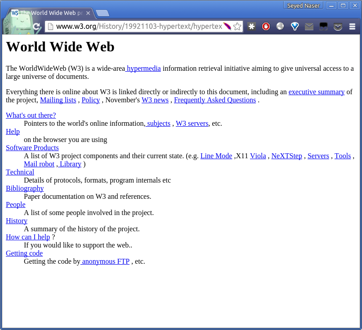Open the History link

pos(17,221)
